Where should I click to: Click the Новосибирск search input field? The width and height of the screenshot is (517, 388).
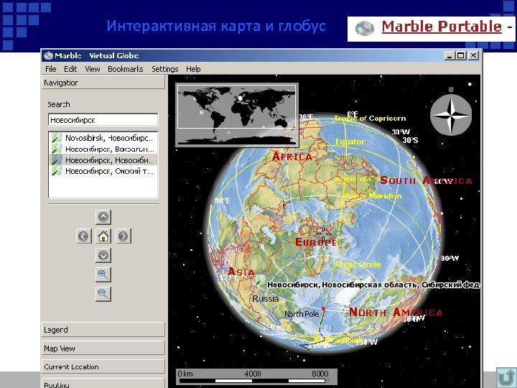(103, 120)
